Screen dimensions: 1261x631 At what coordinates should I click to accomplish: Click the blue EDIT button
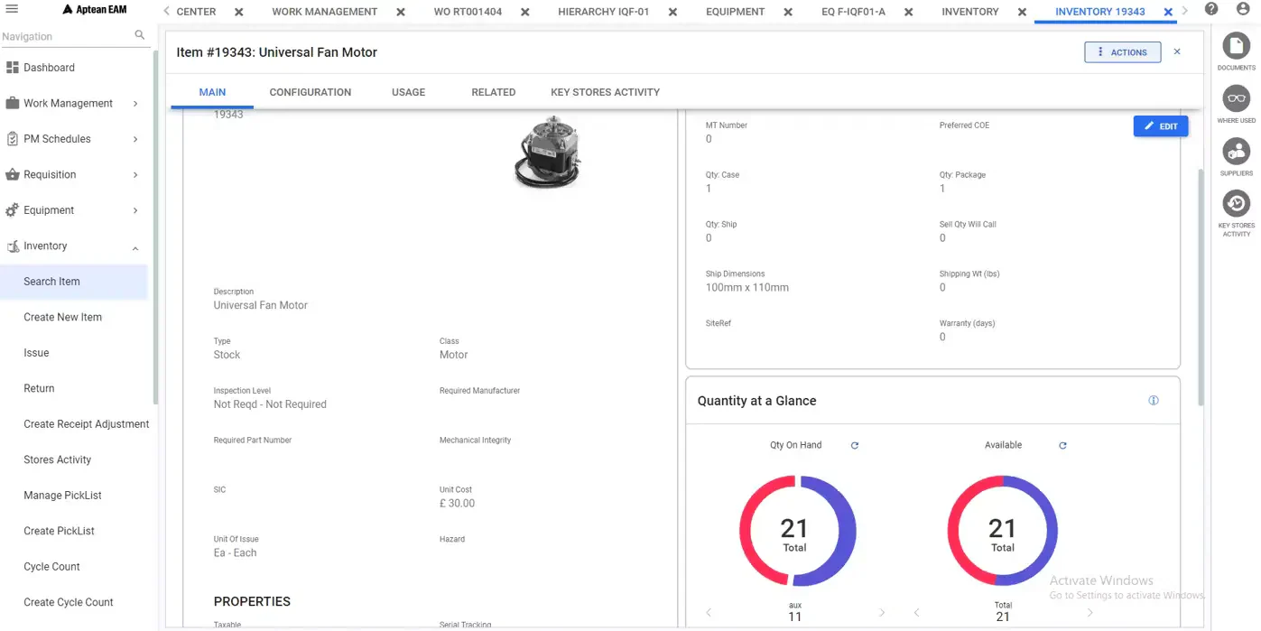click(1161, 126)
